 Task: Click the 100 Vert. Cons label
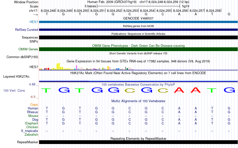pos(14,90)
